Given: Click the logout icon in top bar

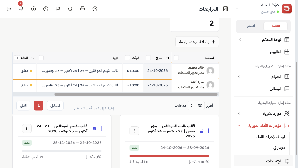Looking at the screenshot, I should [x=9, y=9].
